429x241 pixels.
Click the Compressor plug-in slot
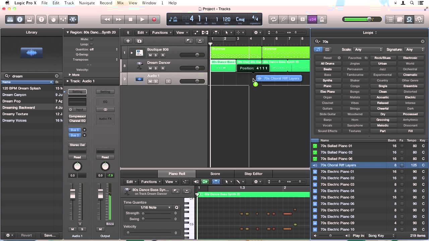(77, 116)
